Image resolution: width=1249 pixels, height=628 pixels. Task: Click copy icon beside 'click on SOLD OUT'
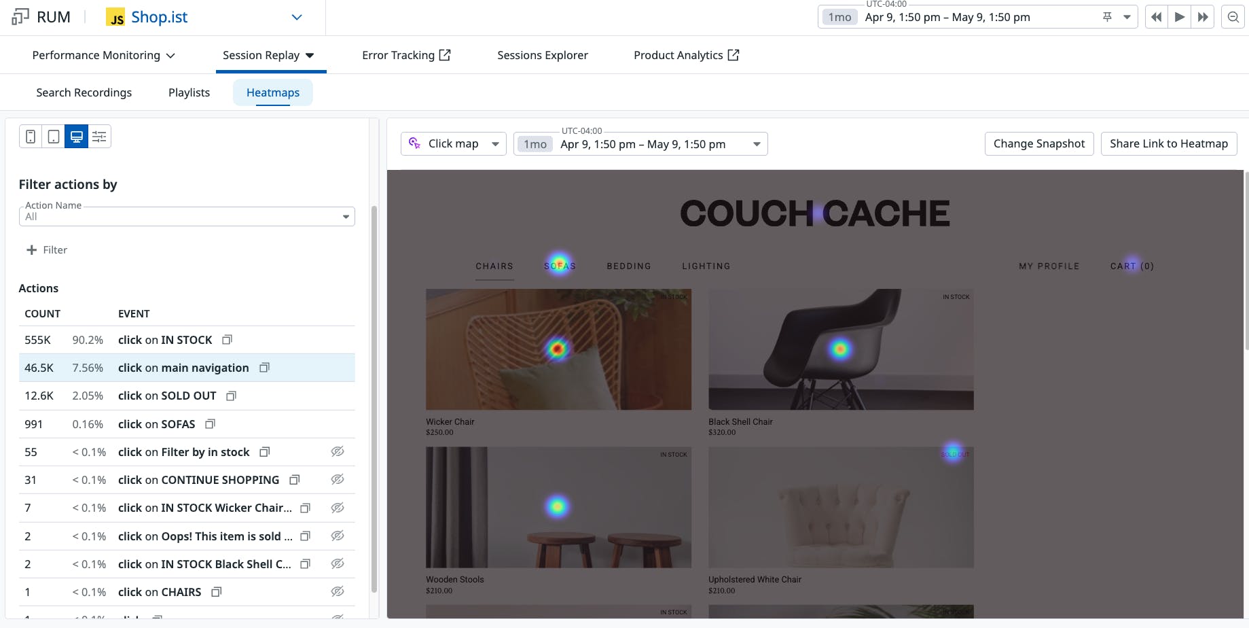click(231, 396)
